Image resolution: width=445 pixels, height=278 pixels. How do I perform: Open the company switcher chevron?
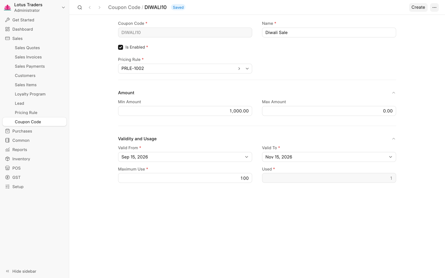pyautogui.click(x=63, y=8)
